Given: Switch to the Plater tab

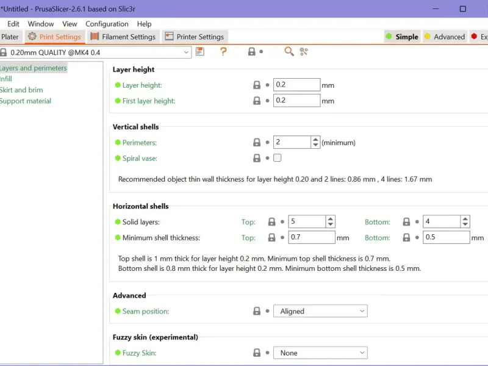Looking at the screenshot, I should [x=10, y=37].
